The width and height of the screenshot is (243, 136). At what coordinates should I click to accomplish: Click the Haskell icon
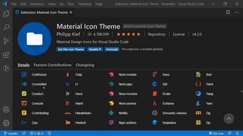(x=68, y=122)
